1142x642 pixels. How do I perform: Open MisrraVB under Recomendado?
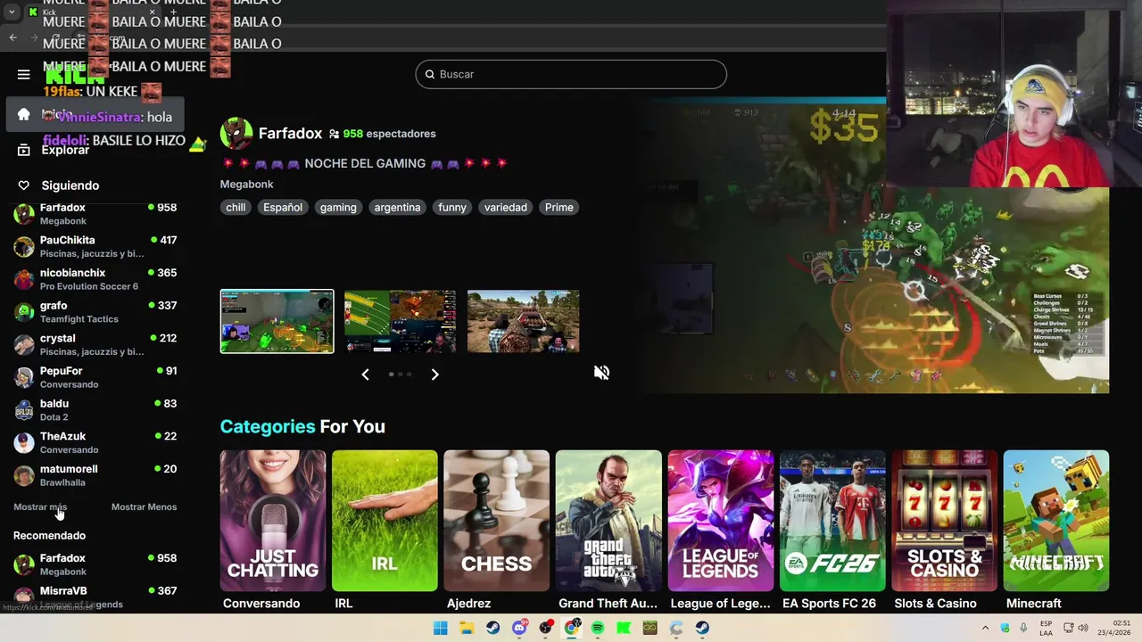pos(95,597)
